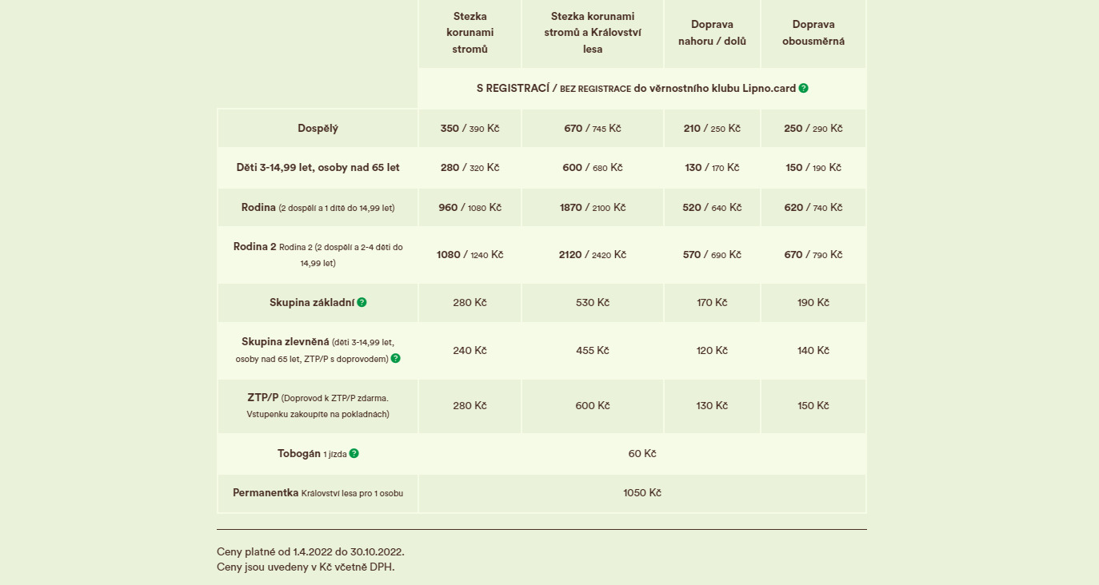This screenshot has height=585, width=1099.
Task: Click the 60 Kč toboggan ride price
Action: [x=642, y=453]
